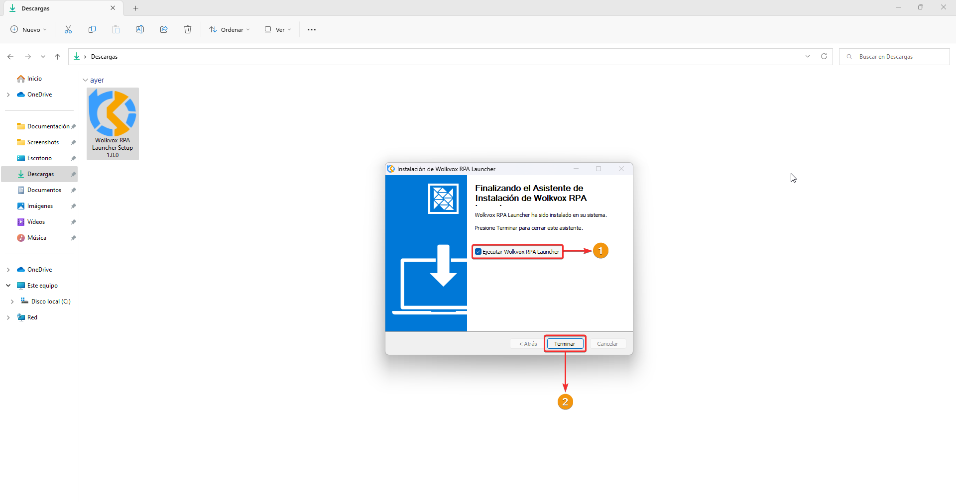Click the Descargas tab title
Viewport: 956px width, 502px height.
(35, 8)
